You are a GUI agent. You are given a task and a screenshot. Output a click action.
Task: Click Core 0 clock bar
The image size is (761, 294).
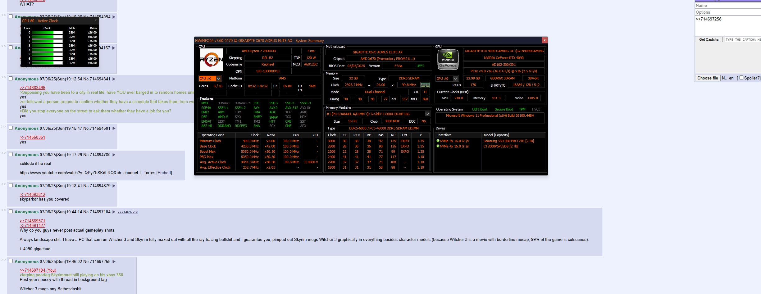[x=47, y=32]
